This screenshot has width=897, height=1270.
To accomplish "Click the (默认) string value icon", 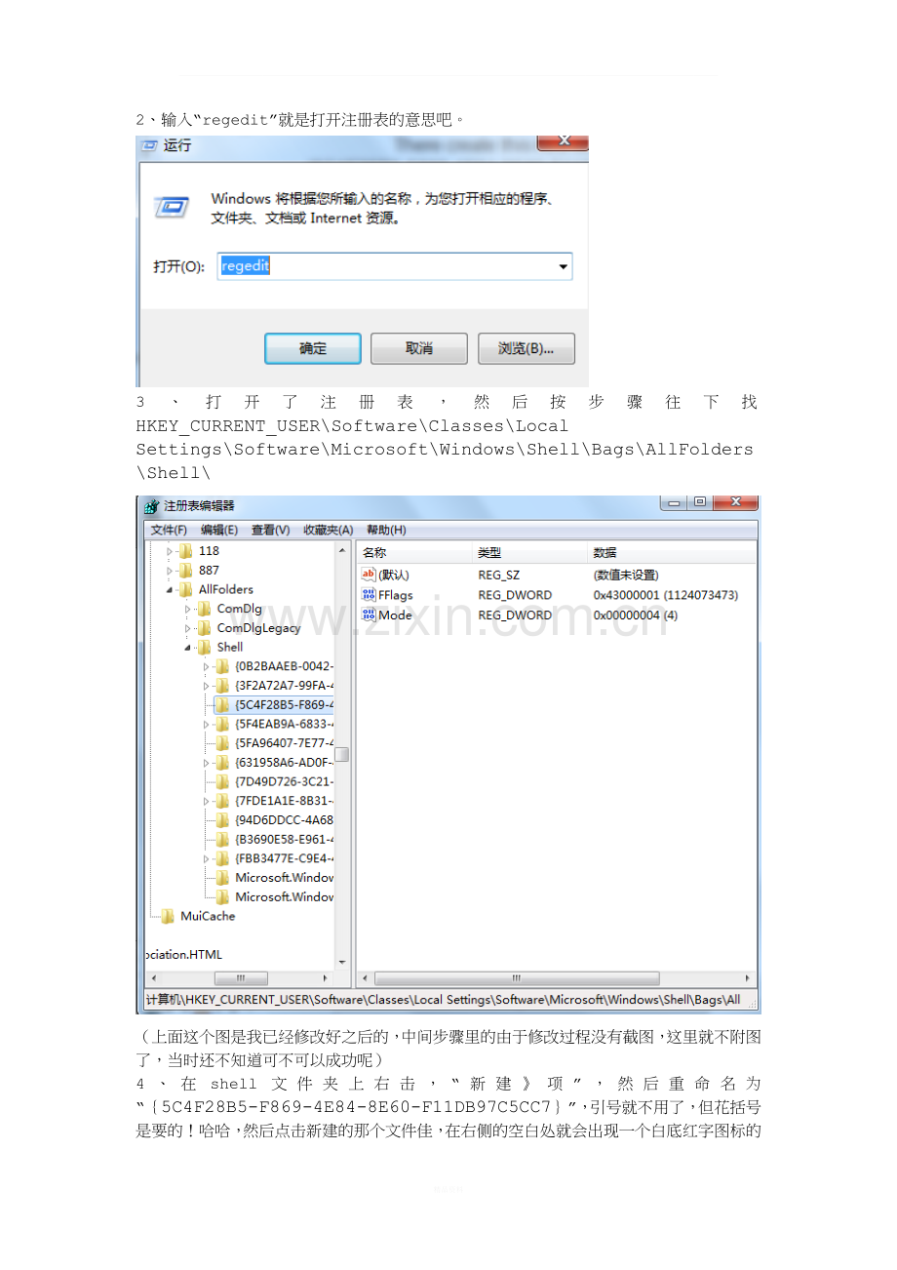I will pos(369,575).
